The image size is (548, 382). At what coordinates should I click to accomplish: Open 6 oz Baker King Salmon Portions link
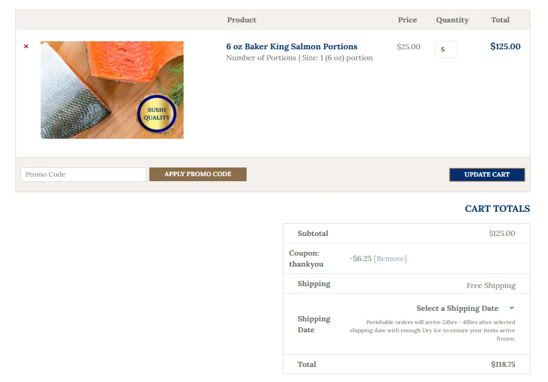tap(292, 47)
